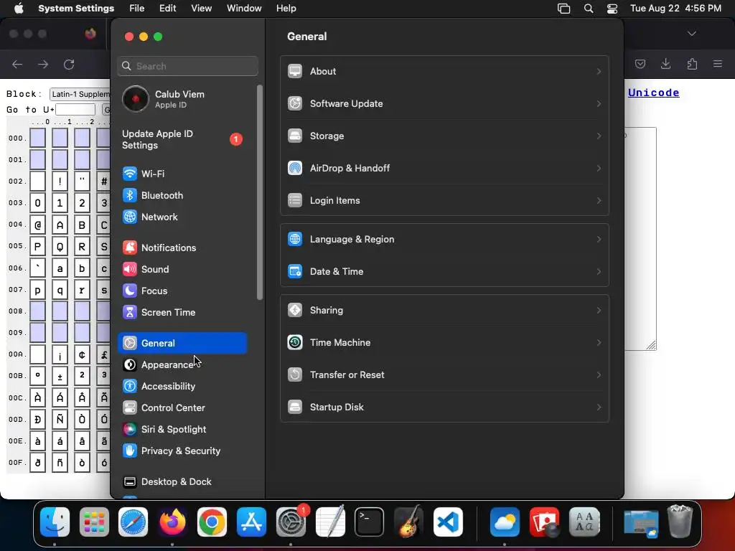The height and width of the screenshot is (551, 735).
Task: Click the Sharing icon
Action: pos(295,311)
